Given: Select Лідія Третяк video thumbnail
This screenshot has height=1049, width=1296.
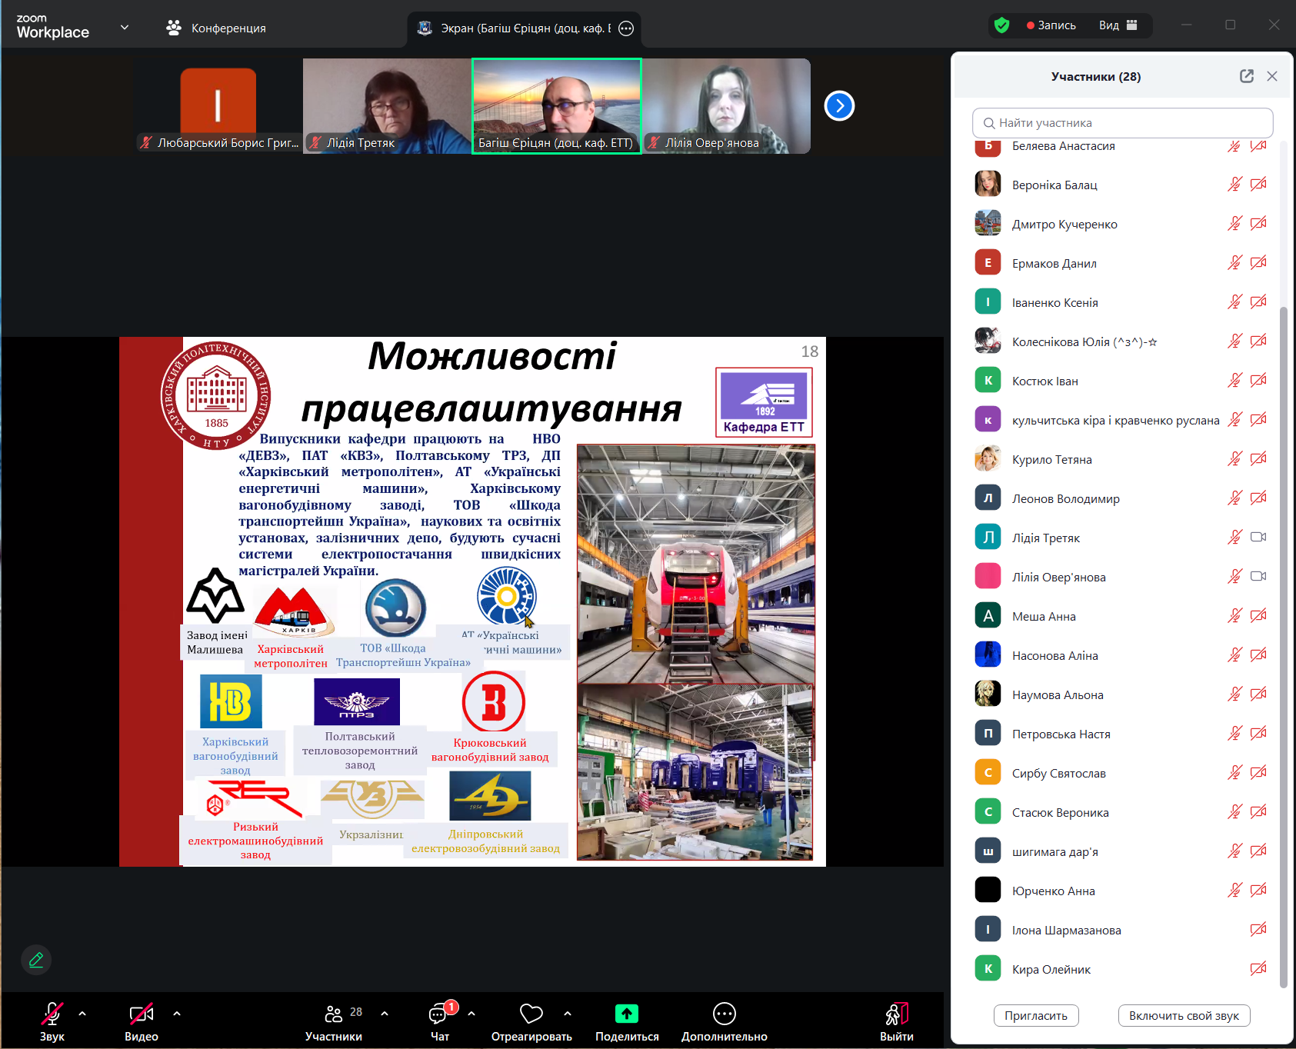Looking at the screenshot, I should pos(387,106).
